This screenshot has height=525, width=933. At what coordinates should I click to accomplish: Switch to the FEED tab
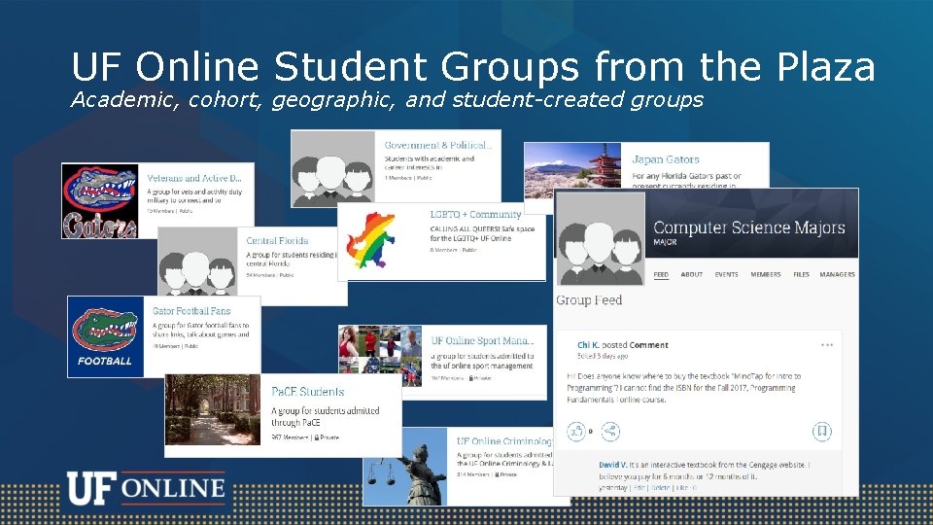tap(661, 274)
